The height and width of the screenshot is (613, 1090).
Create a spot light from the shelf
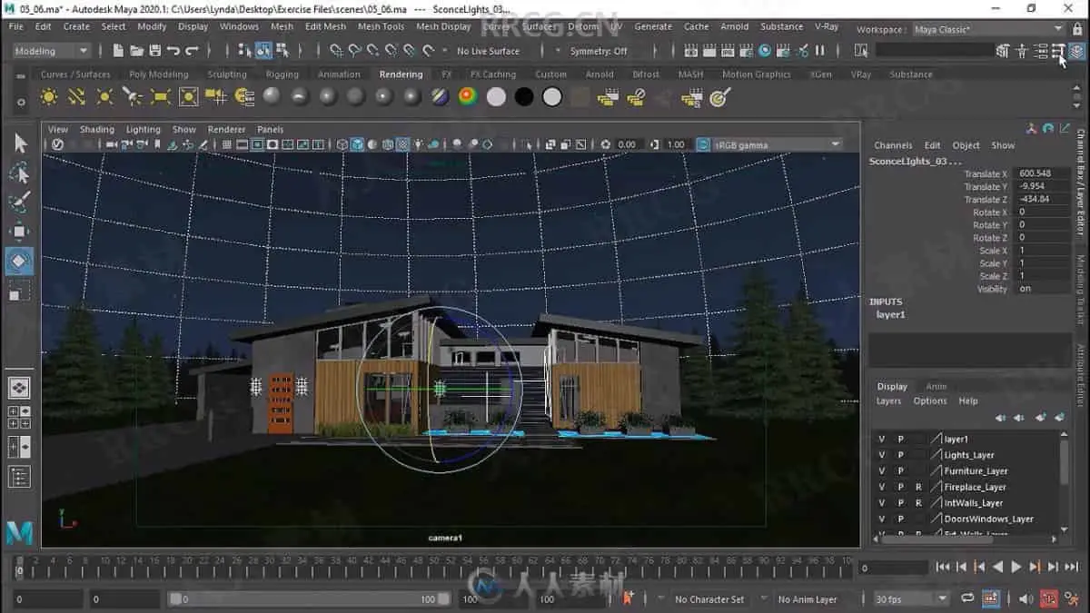[x=133, y=96]
